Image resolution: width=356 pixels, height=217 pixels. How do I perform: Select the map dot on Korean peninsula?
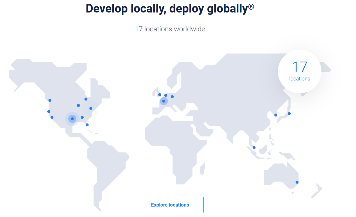276,115
